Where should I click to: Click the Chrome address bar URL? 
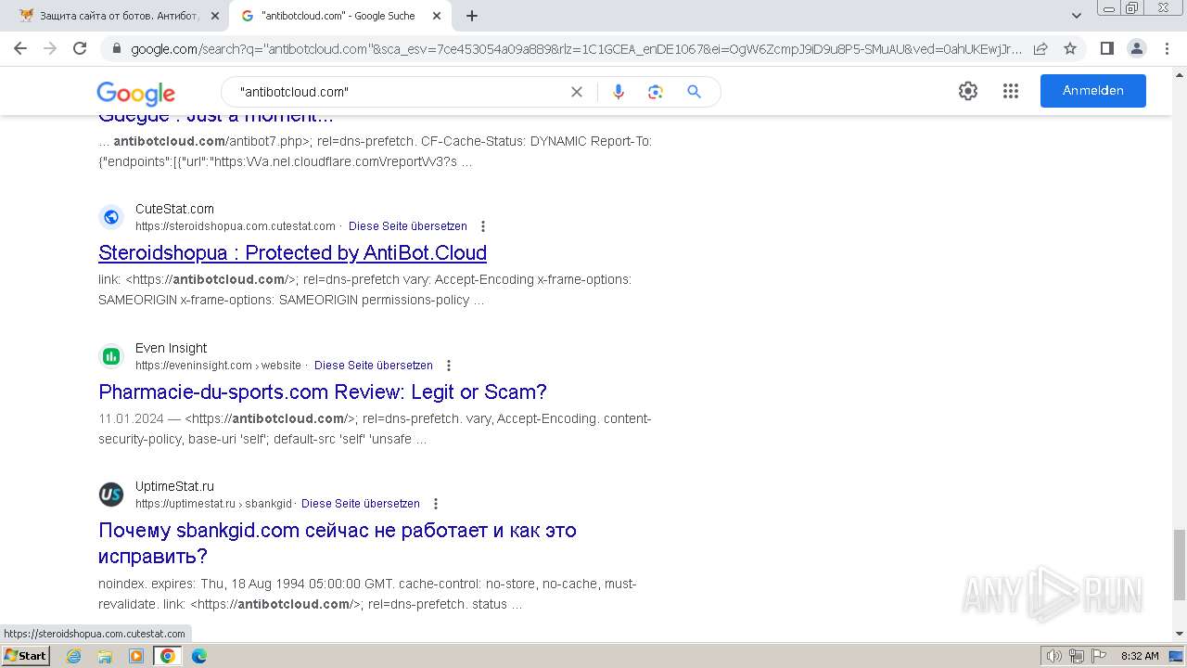[575, 49]
